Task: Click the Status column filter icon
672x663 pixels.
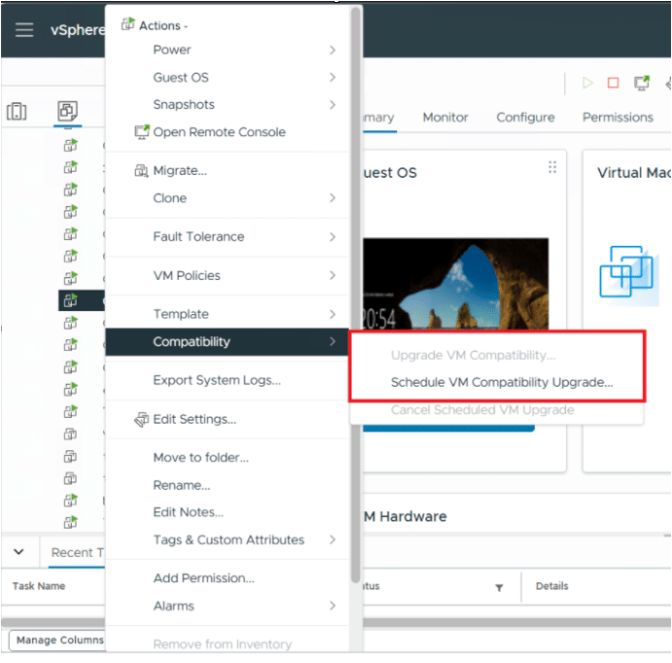Action: [499, 587]
